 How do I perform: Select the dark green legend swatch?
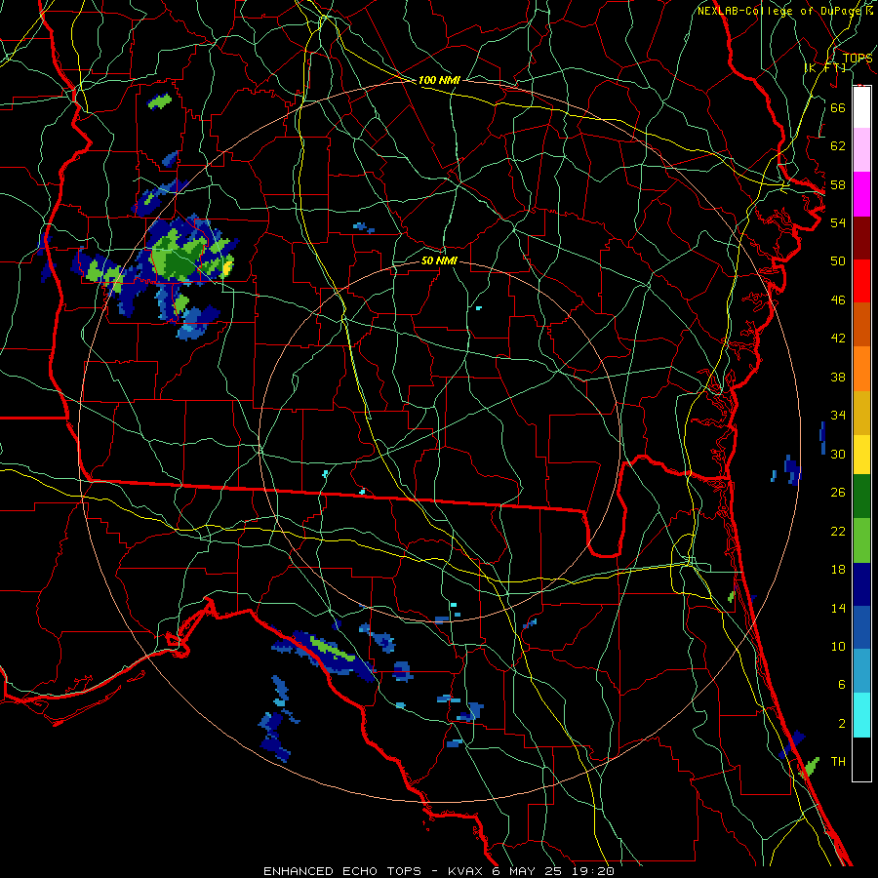(x=861, y=497)
